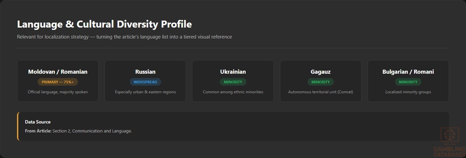Click 'Autonomous territorial unit (Comrat)' description
Viewport: 466px width, 158px height.
pos(321,92)
